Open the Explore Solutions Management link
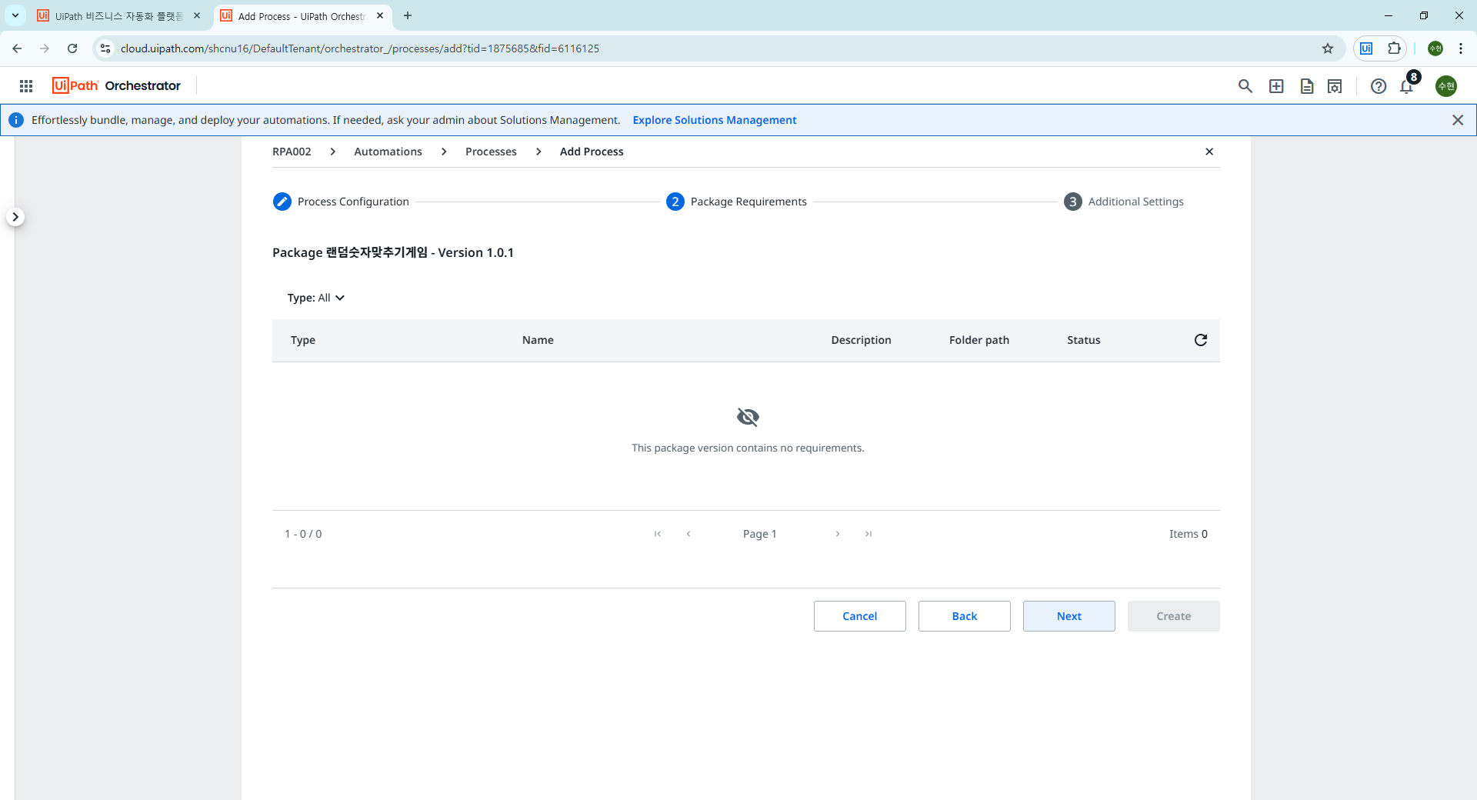 click(715, 120)
